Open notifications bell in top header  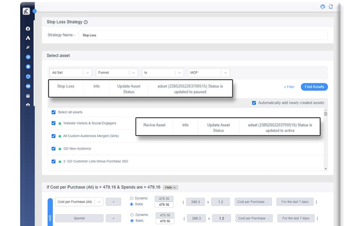click(x=331, y=7)
